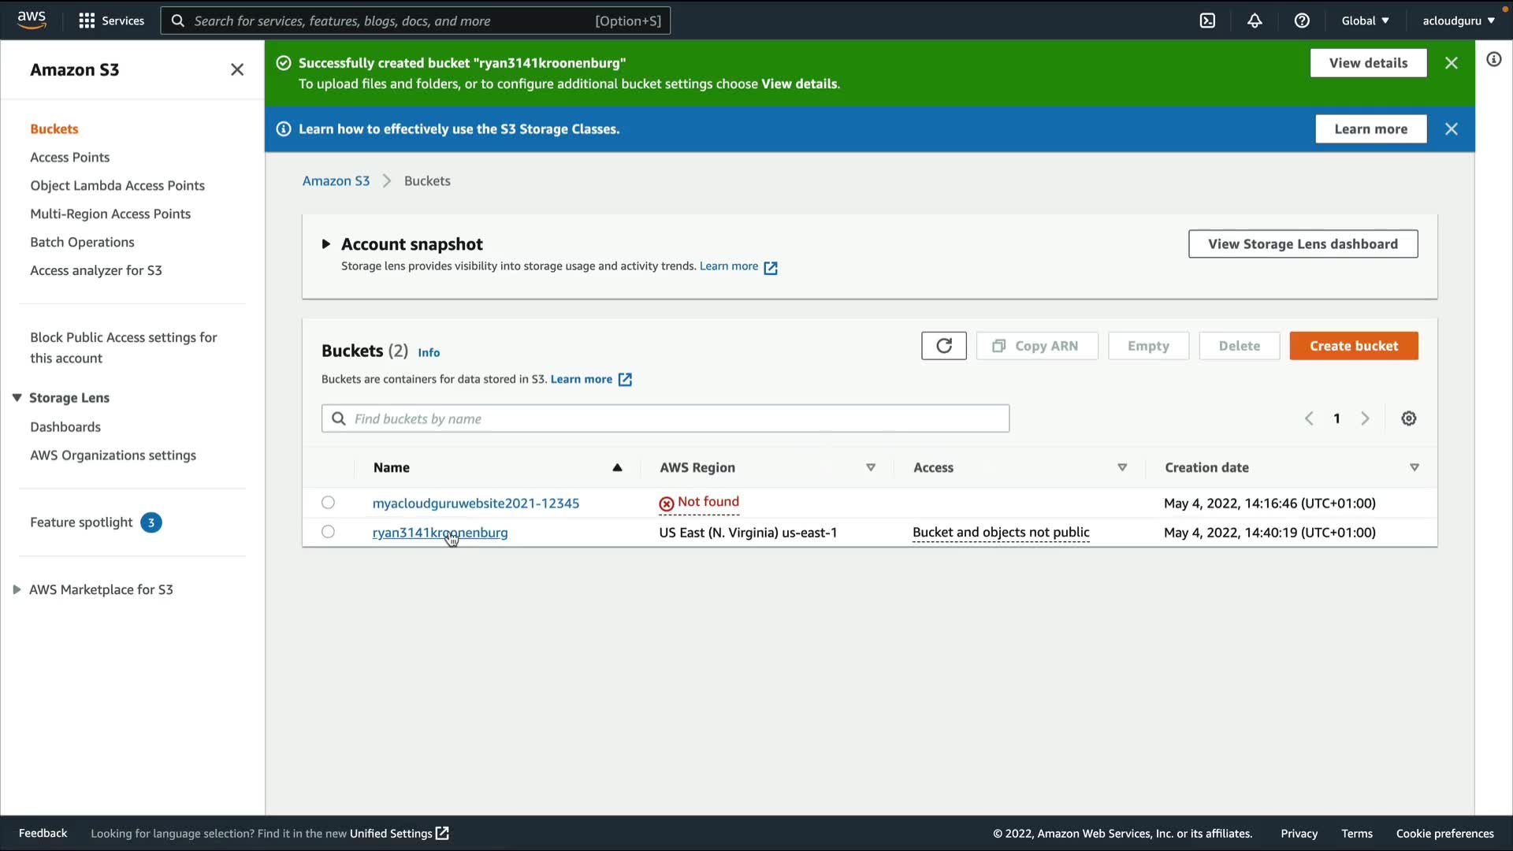Open the ryan3141kroonenburg bucket link
This screenshot has width=1513, height=851.
point(440,533)
